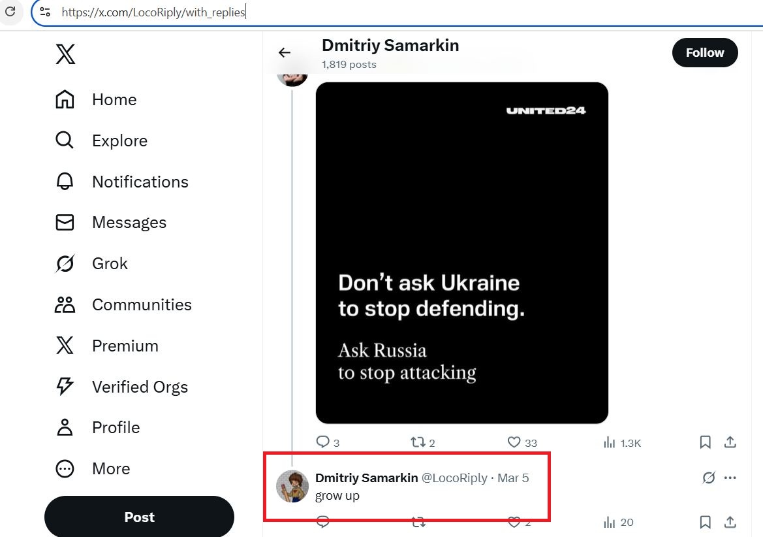This screenshot has width=763, height=537.
Task: Open site information icon in address bar
Action: tap(45, 12)
